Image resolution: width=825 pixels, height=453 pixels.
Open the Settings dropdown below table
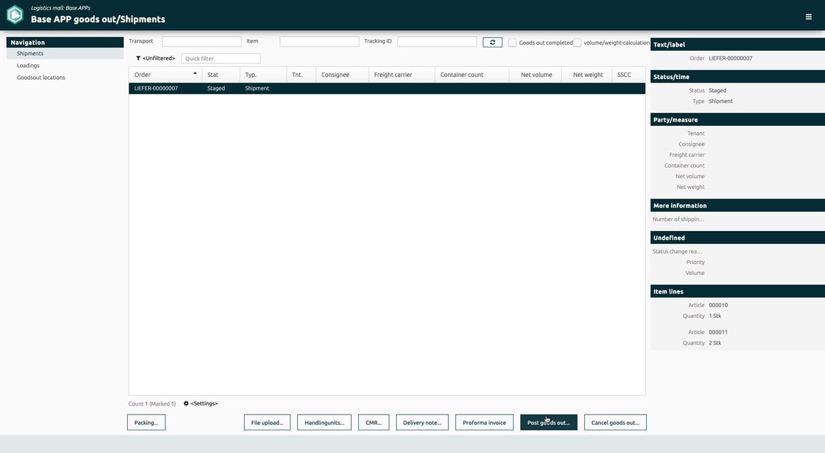pyautogui.click(x=204, y=404)
